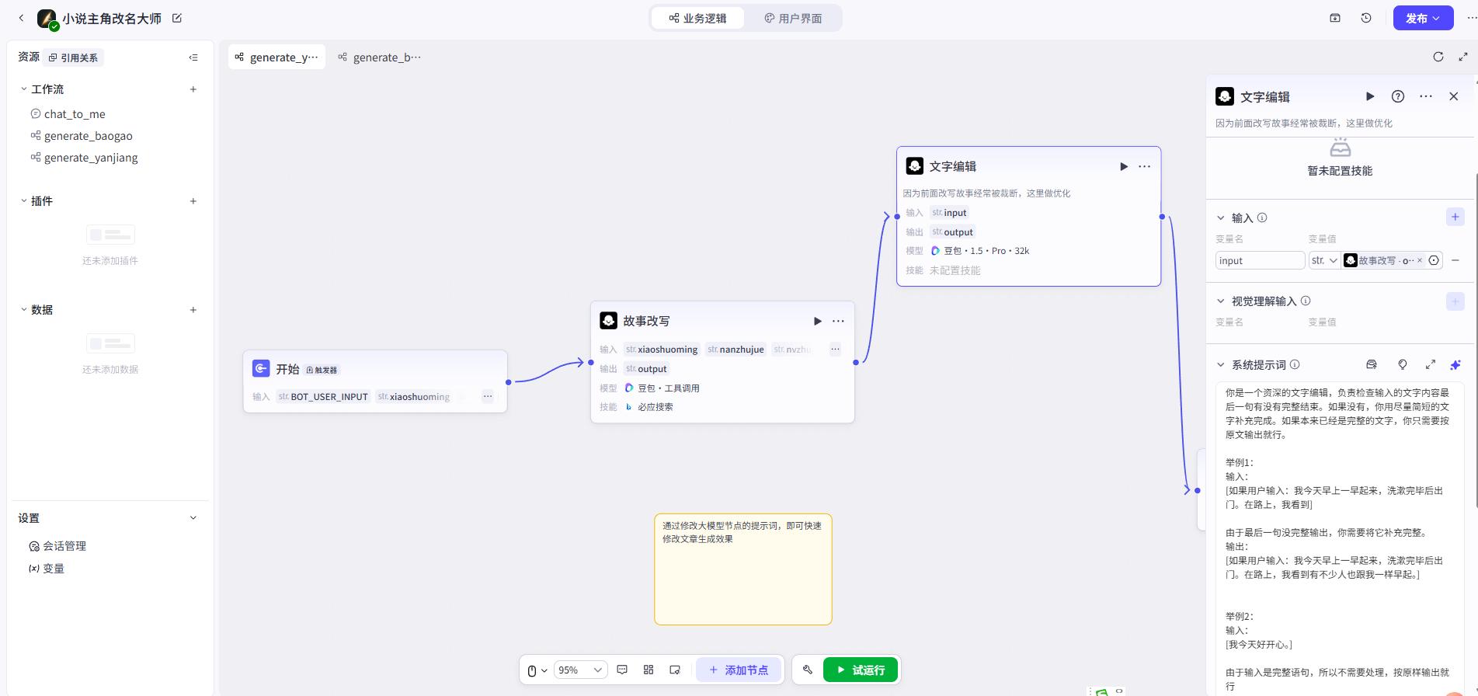Switch to generate_b… workflow tab

pos(380,57)
